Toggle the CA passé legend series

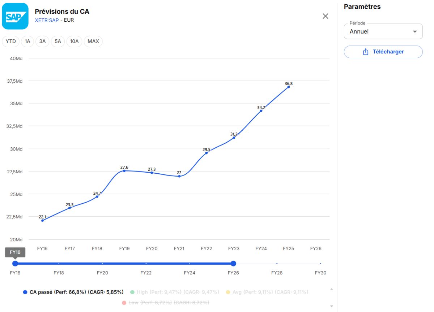point(73,292)
